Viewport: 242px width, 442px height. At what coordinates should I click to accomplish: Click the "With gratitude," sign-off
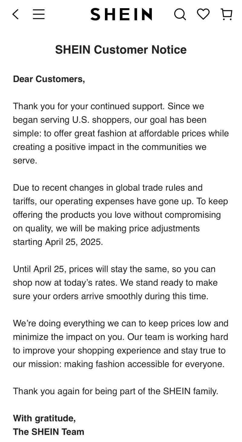(44, 418)
